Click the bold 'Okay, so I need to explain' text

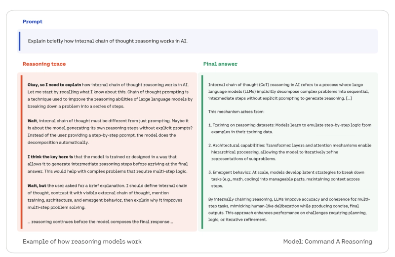(54, 85)
